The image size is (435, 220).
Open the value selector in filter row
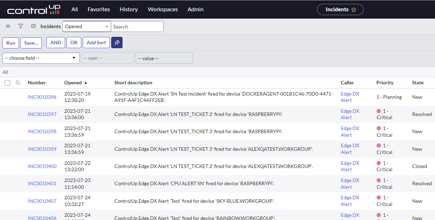click(164, 58)
